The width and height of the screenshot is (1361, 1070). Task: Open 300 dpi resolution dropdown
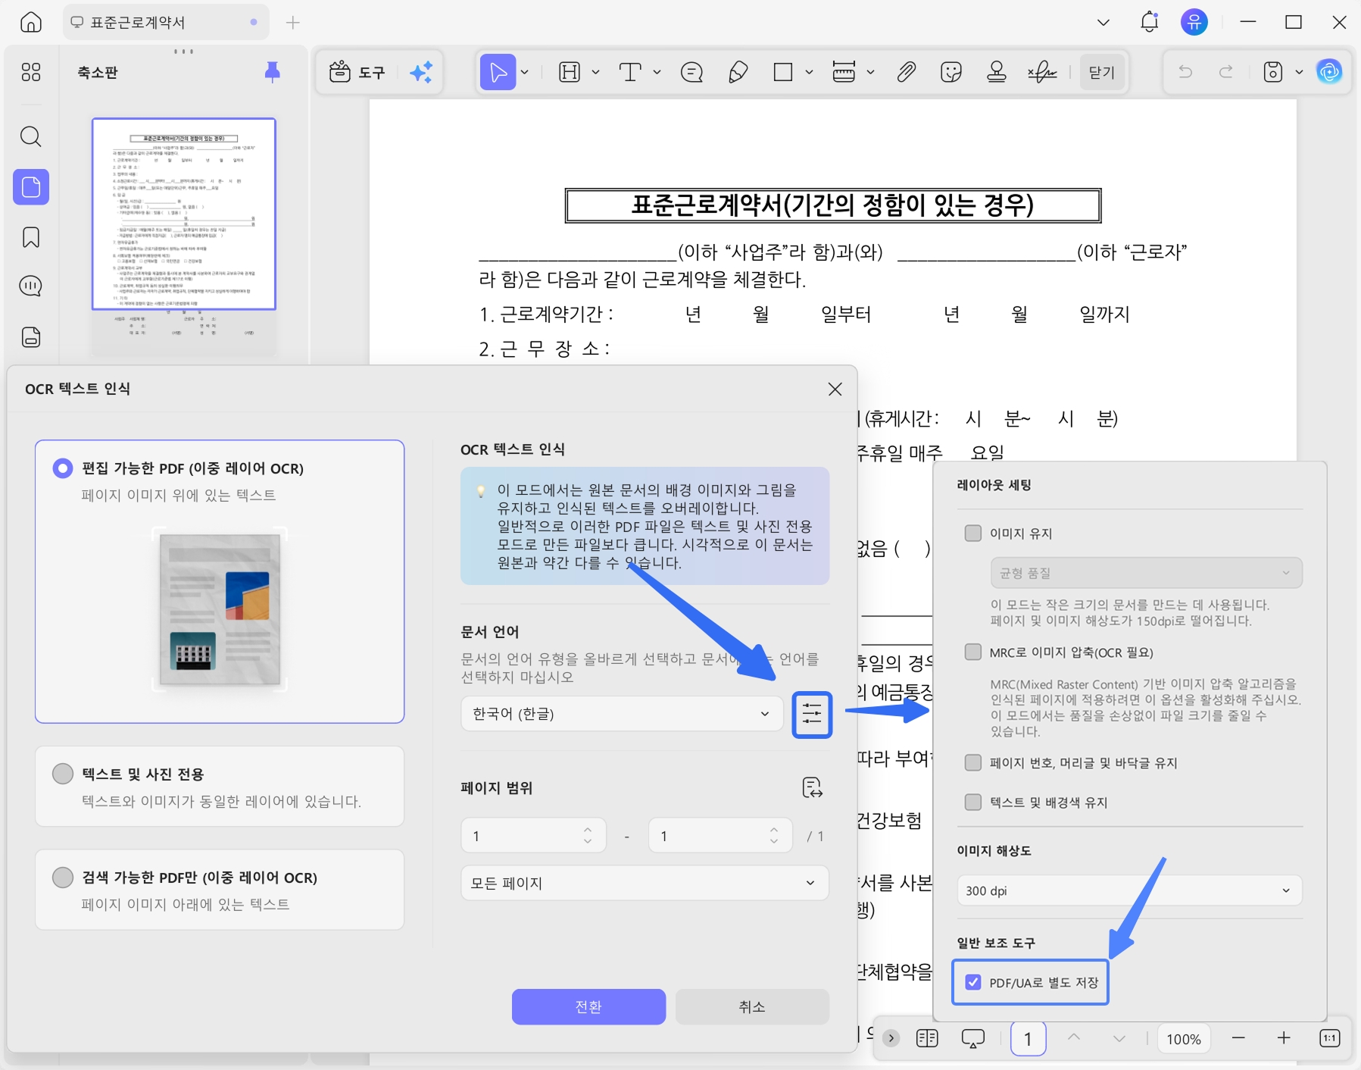click(x=1129, y=890)
